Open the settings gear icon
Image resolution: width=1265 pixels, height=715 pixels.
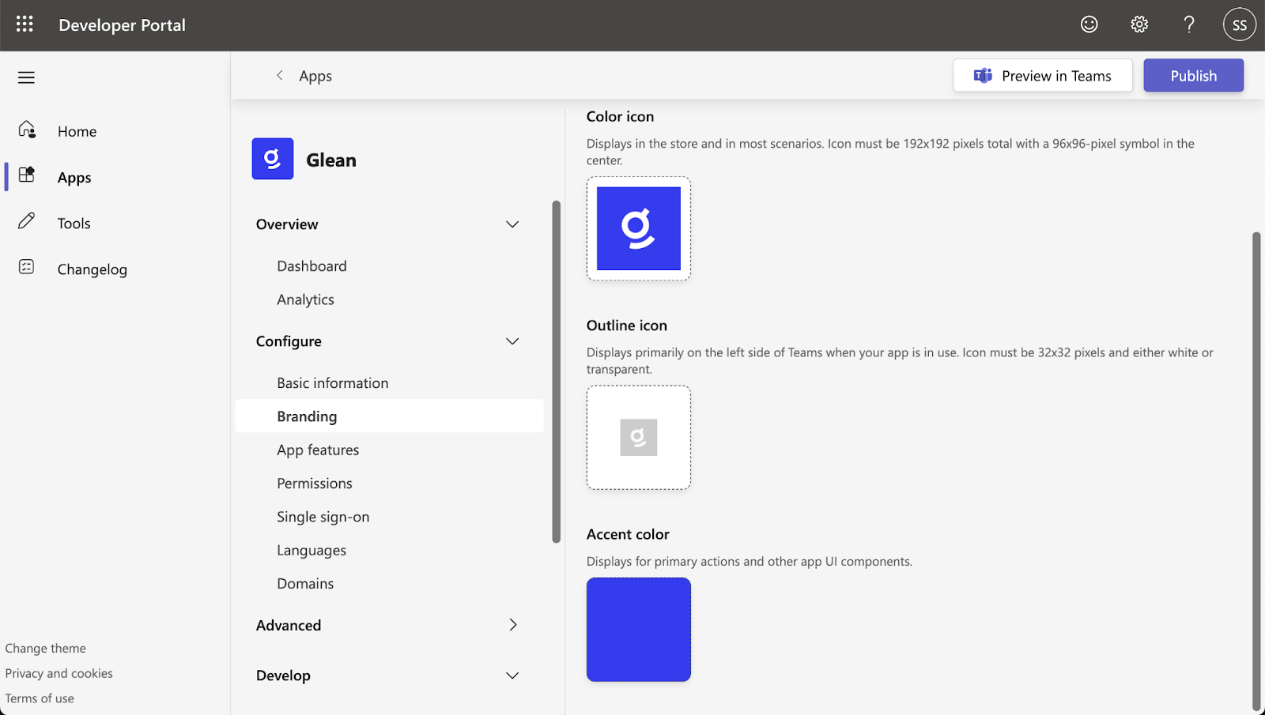pos(1139,24)
